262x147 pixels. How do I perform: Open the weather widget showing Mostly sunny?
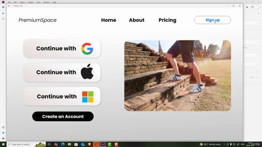210,144
